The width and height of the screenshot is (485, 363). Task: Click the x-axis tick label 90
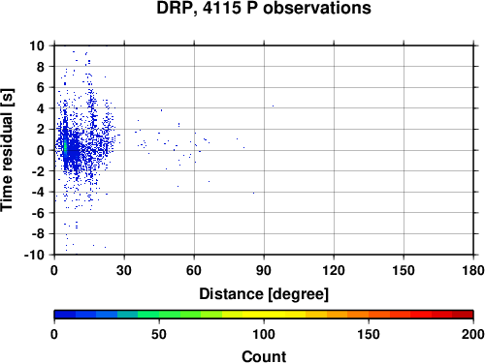click(264, 270)
